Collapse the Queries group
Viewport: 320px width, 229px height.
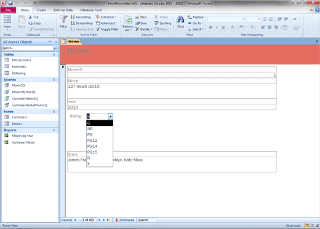tap(54, 80)
